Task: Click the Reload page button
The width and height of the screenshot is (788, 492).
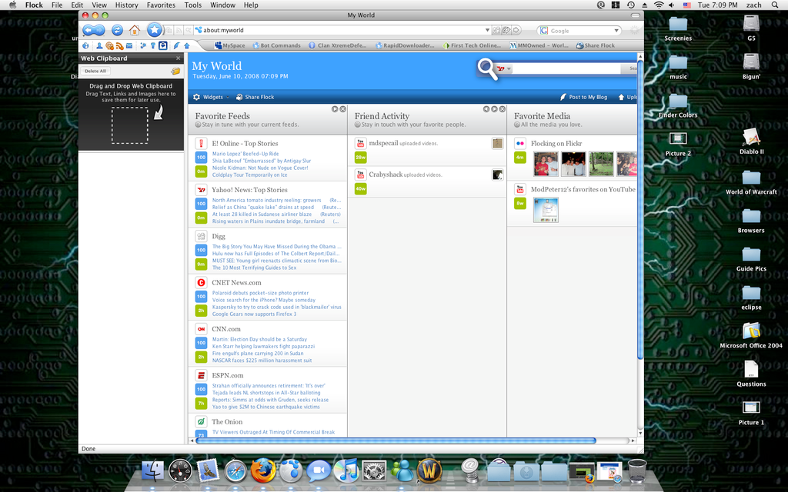Action: pos(117,30)
